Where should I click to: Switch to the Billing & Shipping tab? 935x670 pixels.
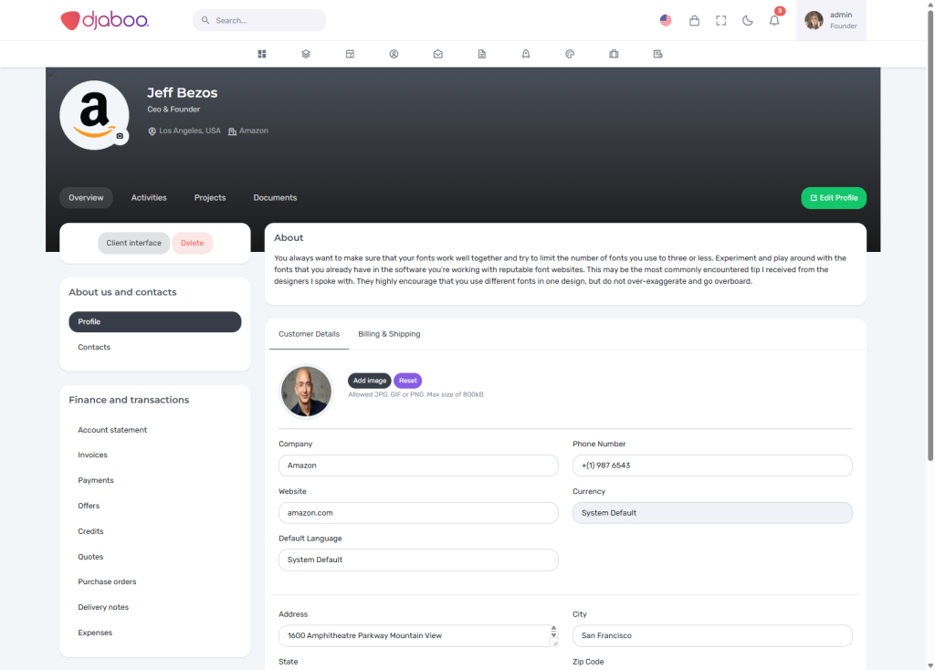tap(389, 334)
